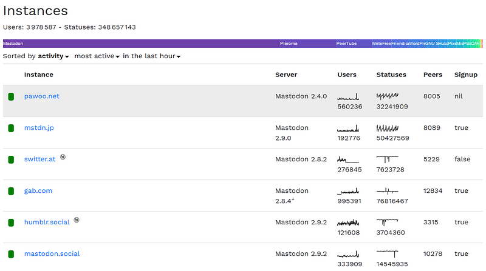Open the 'in the last hour' dropdown

tap(151, 56)
